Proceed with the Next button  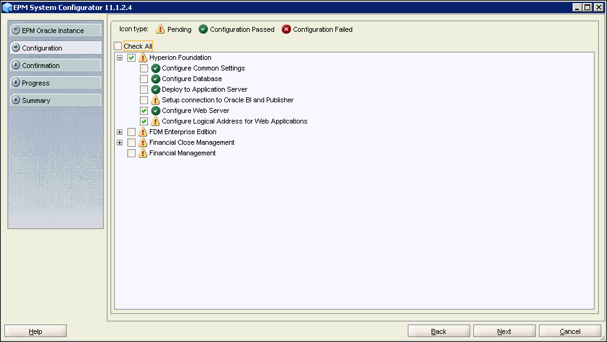tap(504, 331)
